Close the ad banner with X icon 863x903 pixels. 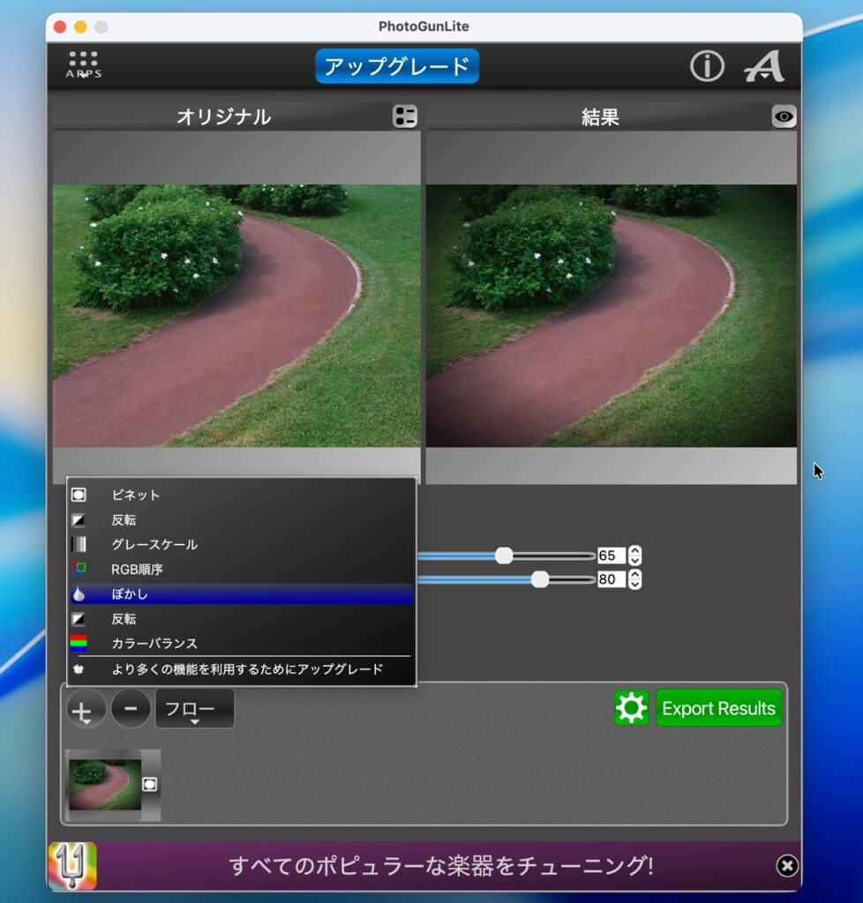click(x=787, y=865)
